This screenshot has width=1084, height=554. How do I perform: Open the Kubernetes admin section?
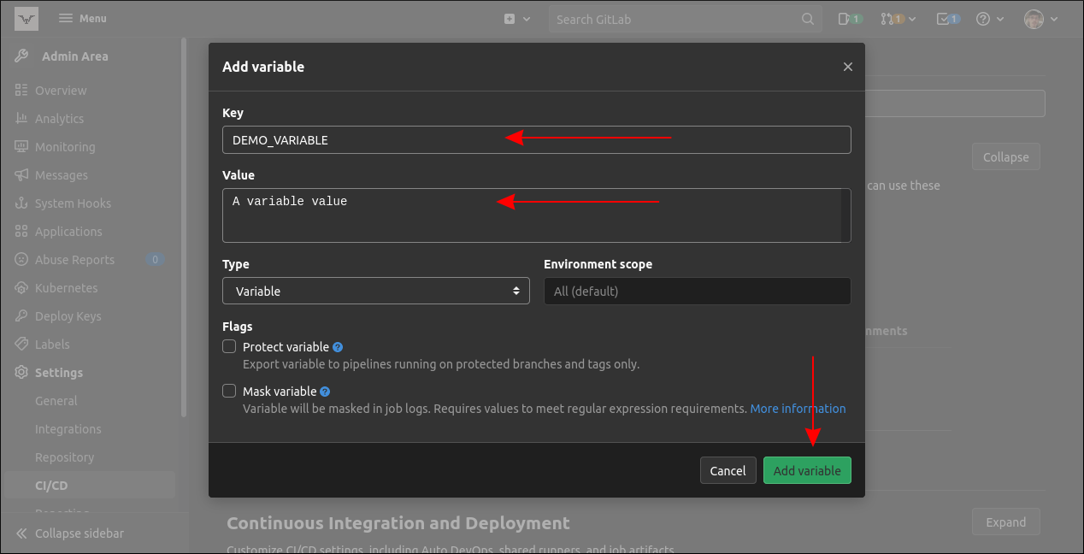click(65, 287)
